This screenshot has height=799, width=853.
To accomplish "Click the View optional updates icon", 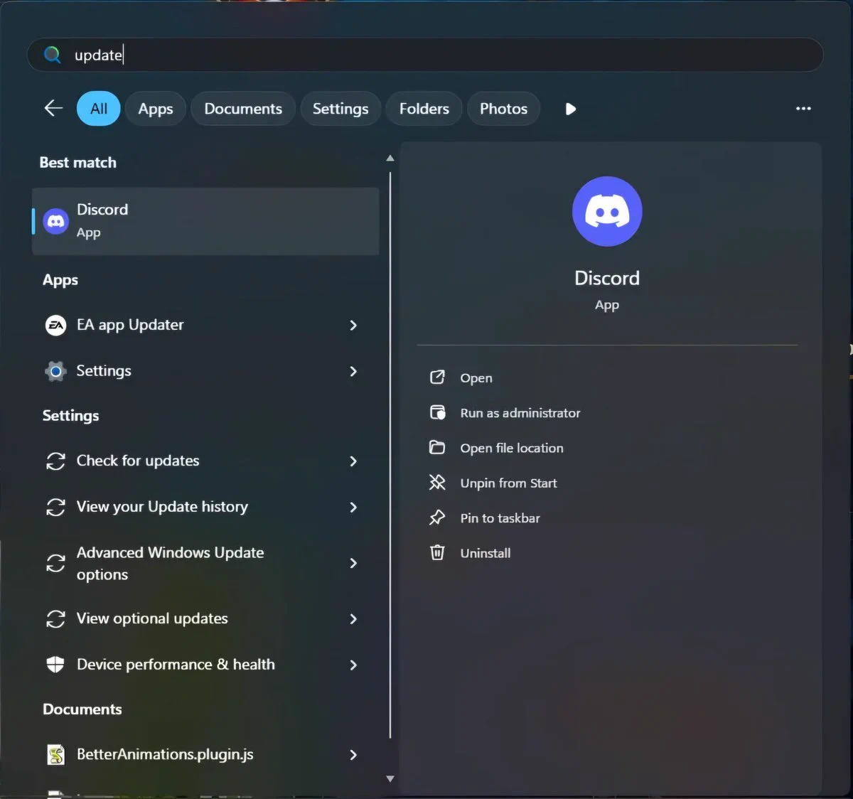I will [55, 619].
